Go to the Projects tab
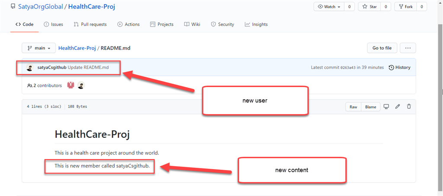The width and height of the screenshot is (443, 196). point(162,24)
